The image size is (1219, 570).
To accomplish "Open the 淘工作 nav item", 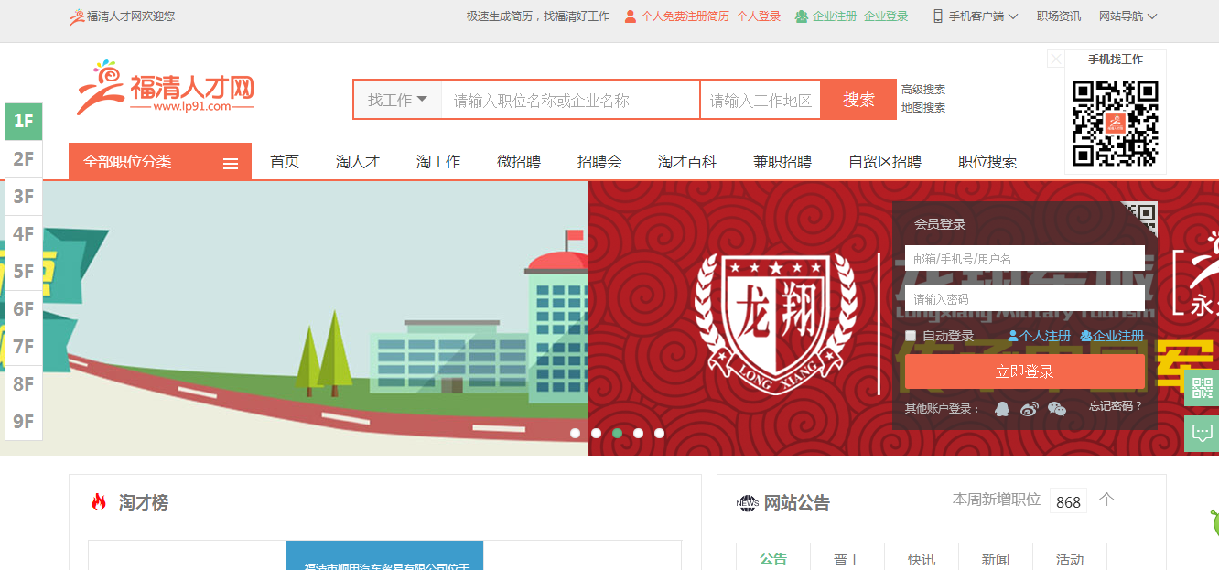I will (x=438, y=161).
